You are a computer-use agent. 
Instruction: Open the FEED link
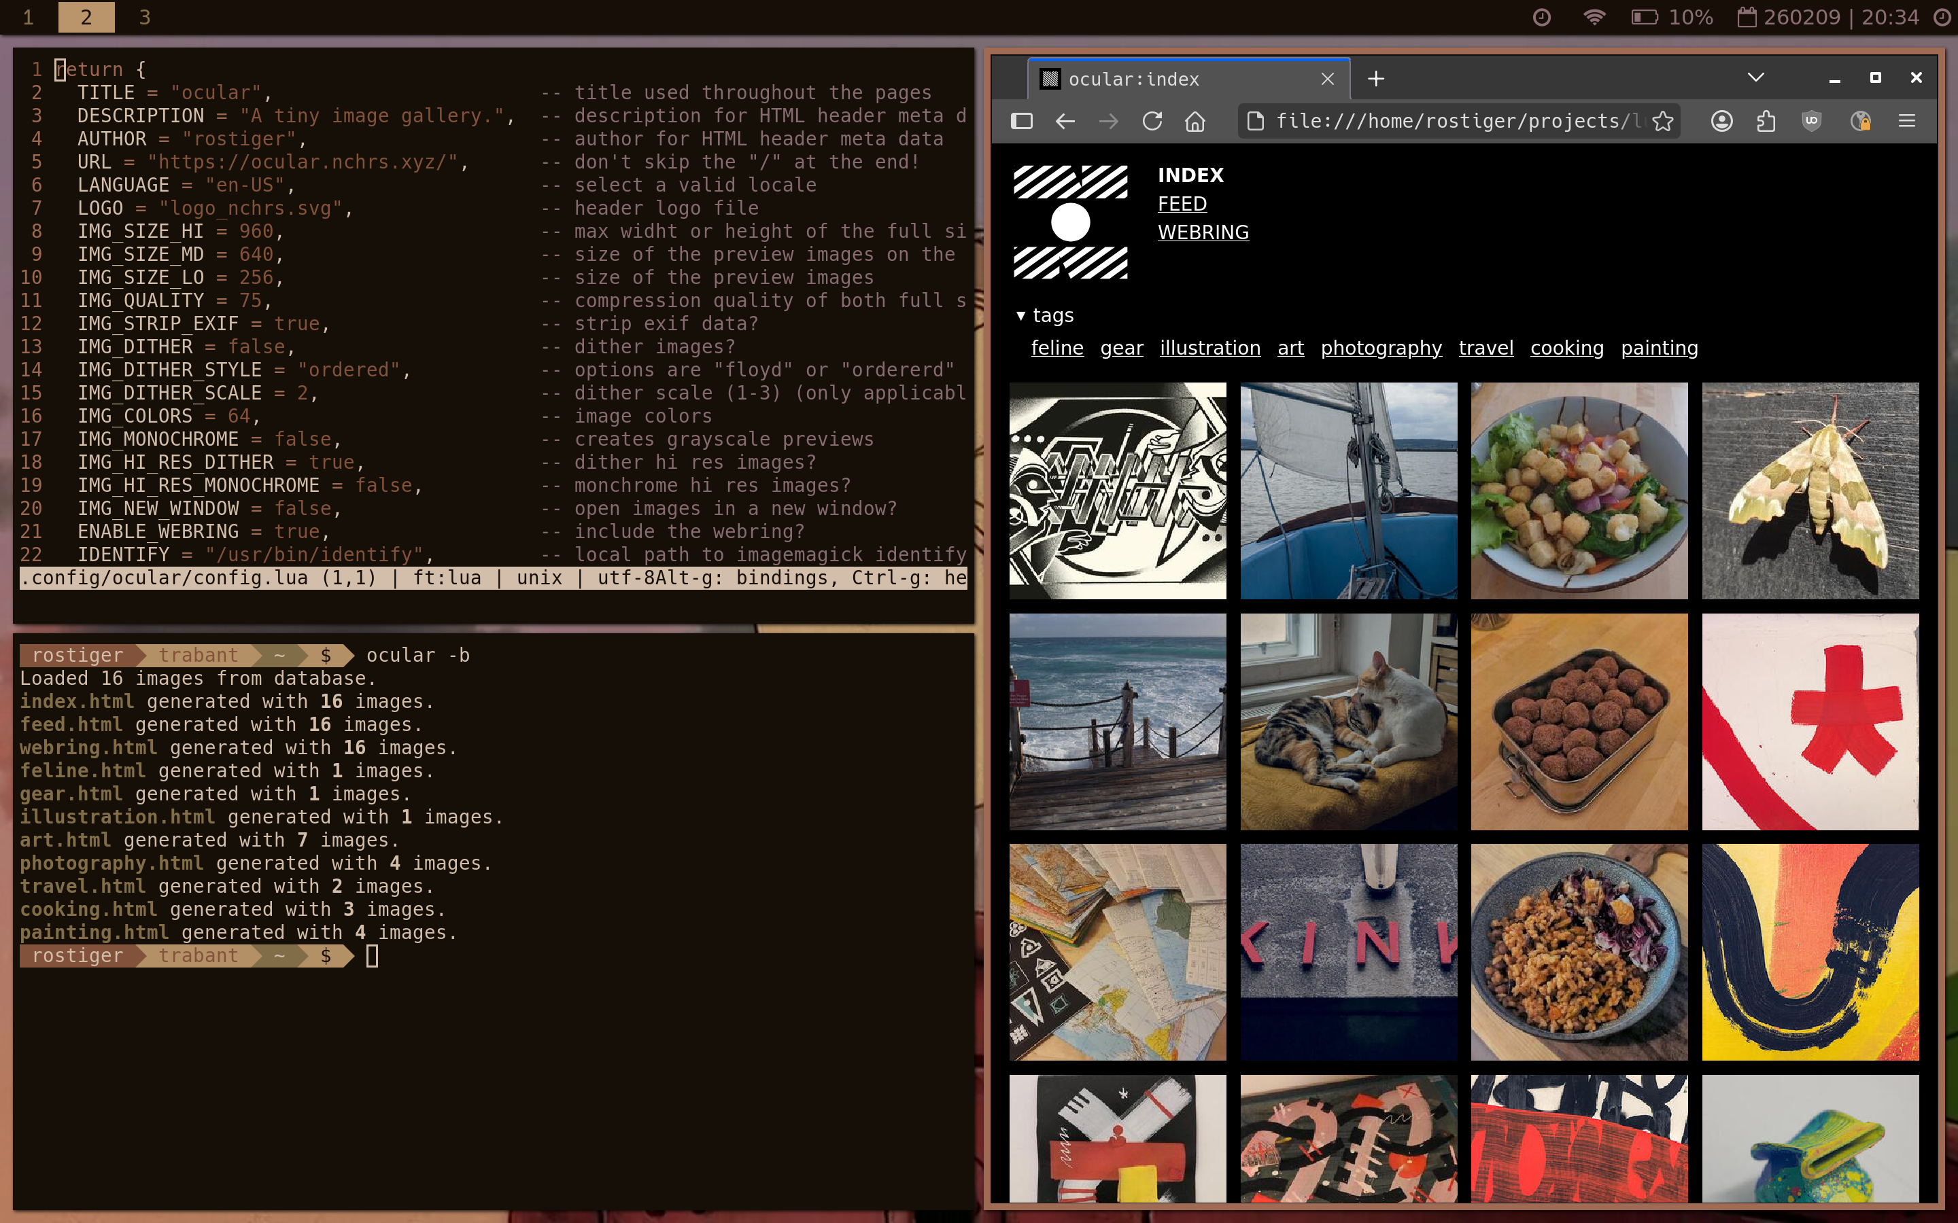1182,204
